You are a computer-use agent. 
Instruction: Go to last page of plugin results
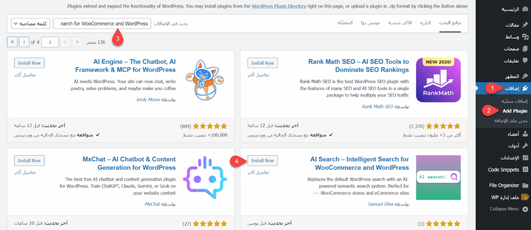[12, 41]
